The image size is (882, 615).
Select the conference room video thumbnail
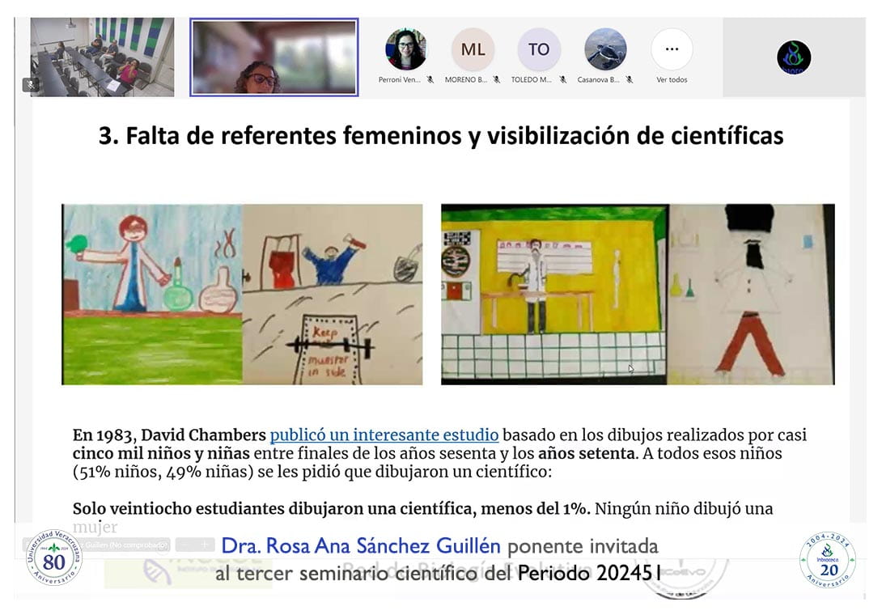click(x=102, y=57)
